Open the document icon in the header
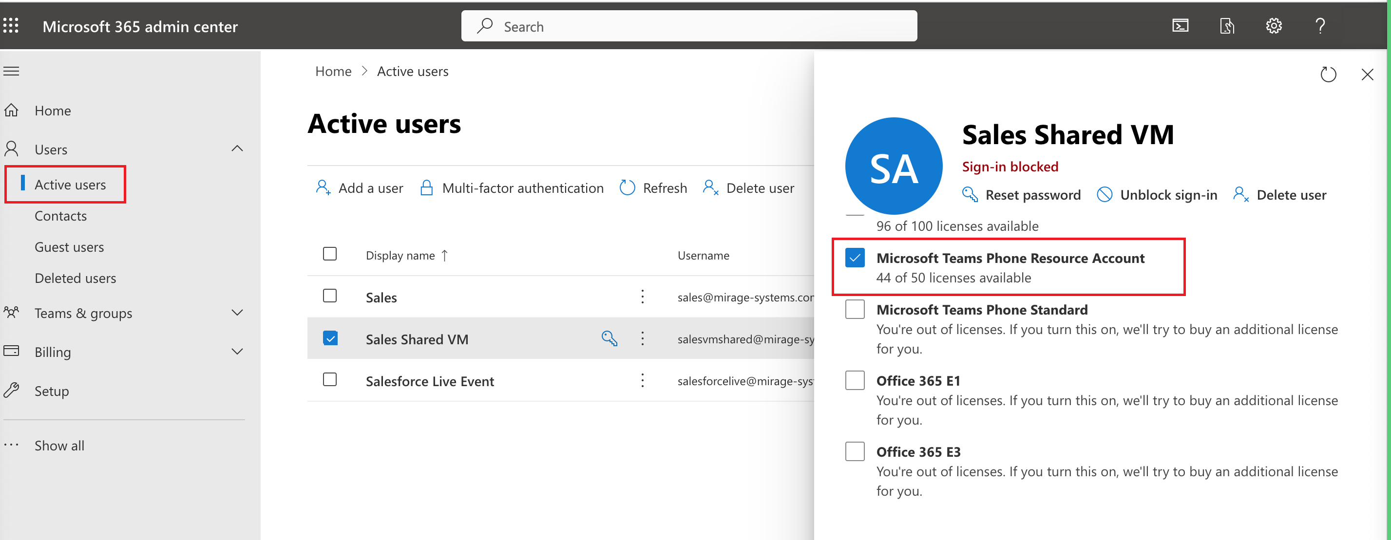The height and width of the screenshot is (540, 1391). pos(1227,26)
